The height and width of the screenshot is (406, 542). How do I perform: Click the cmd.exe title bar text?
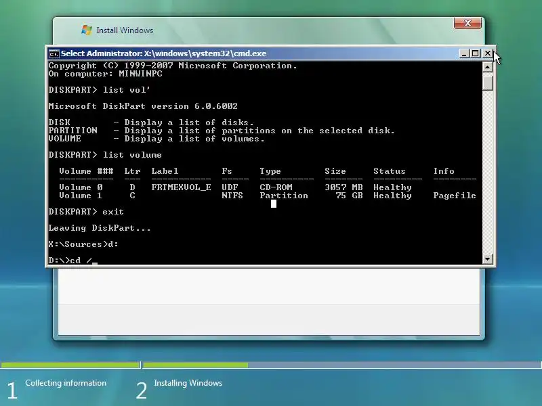pyautogui.click(x=163, y=53)
